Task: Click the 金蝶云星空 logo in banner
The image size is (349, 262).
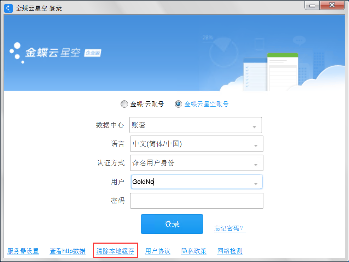Action: pyautogui.click(x=45, y=53)
